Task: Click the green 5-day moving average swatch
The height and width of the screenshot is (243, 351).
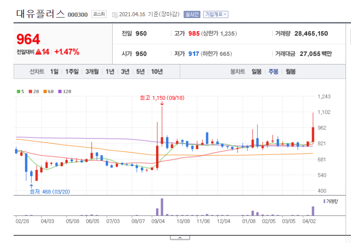Action: pos(19,92)
